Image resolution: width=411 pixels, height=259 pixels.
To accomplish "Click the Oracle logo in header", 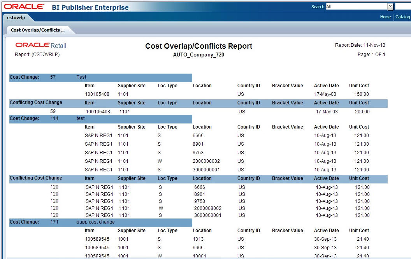I will coord(24,7).
